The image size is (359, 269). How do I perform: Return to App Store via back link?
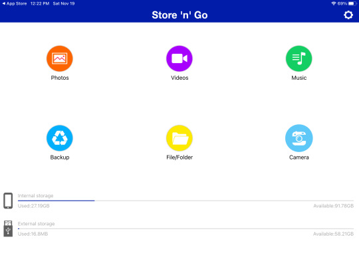[x=15, y=4]
